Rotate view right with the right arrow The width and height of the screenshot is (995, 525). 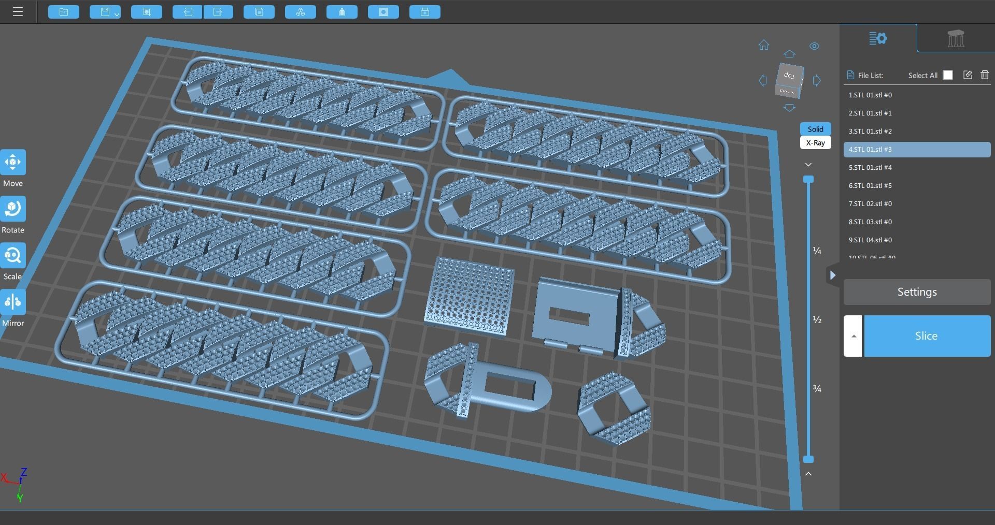click(x=817, y=80)
